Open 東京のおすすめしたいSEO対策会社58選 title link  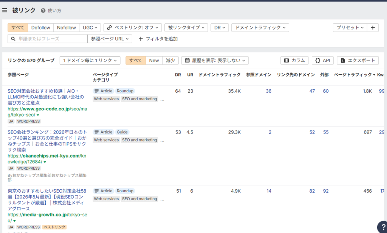[47, 200]
